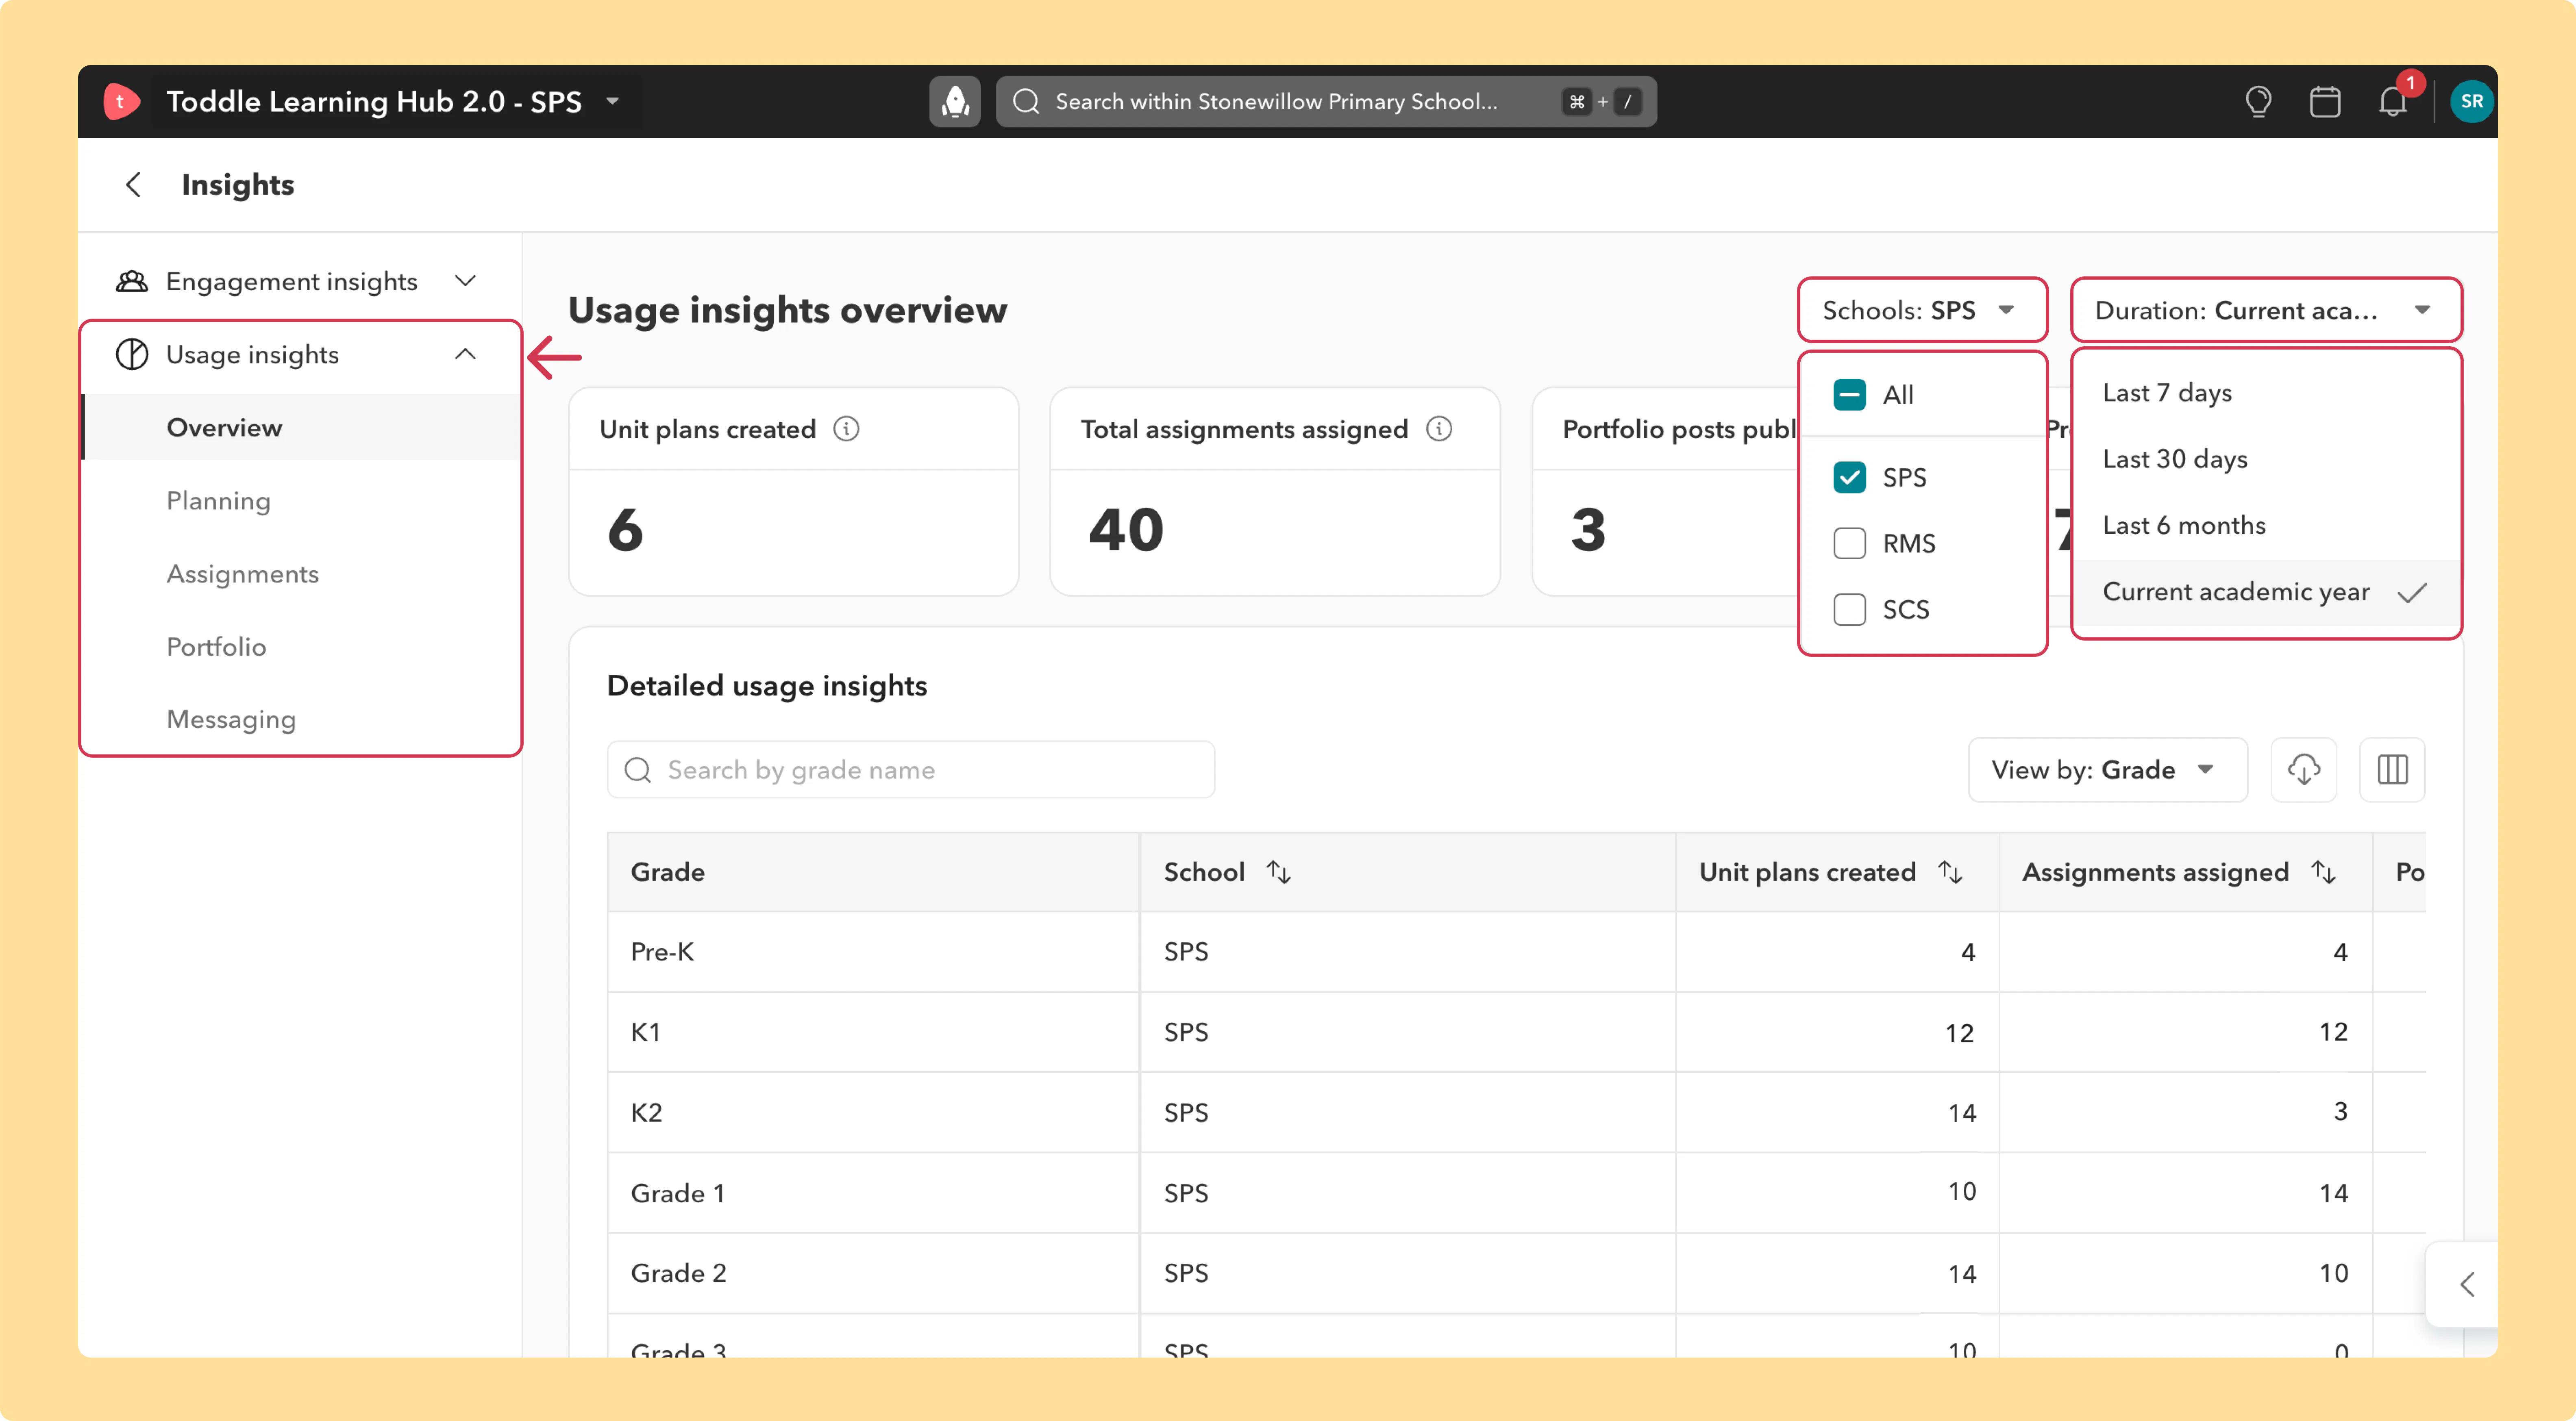The width and height of the screenshot is (2576, 1421).
Task: Select Last 7 days duration
Action: click(2266, 393)
